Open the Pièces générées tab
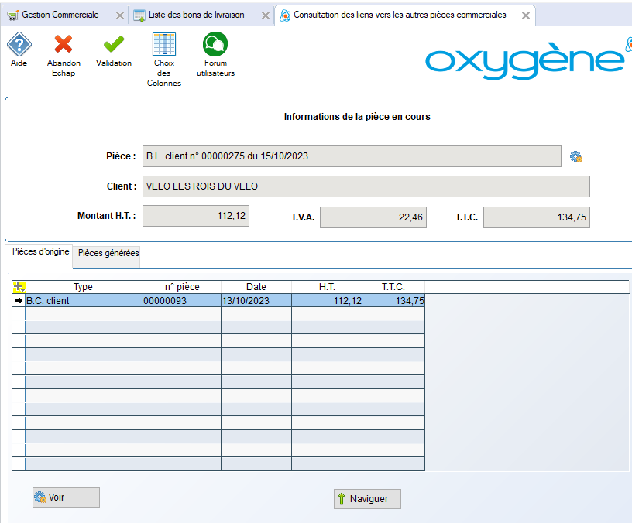Image resolution: width=632 pixels, height=523 pixels. tap(108, 253)
